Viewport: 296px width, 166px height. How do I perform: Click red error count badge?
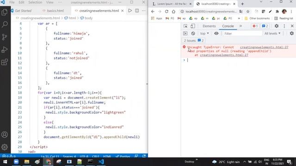(x=255, y=26)
